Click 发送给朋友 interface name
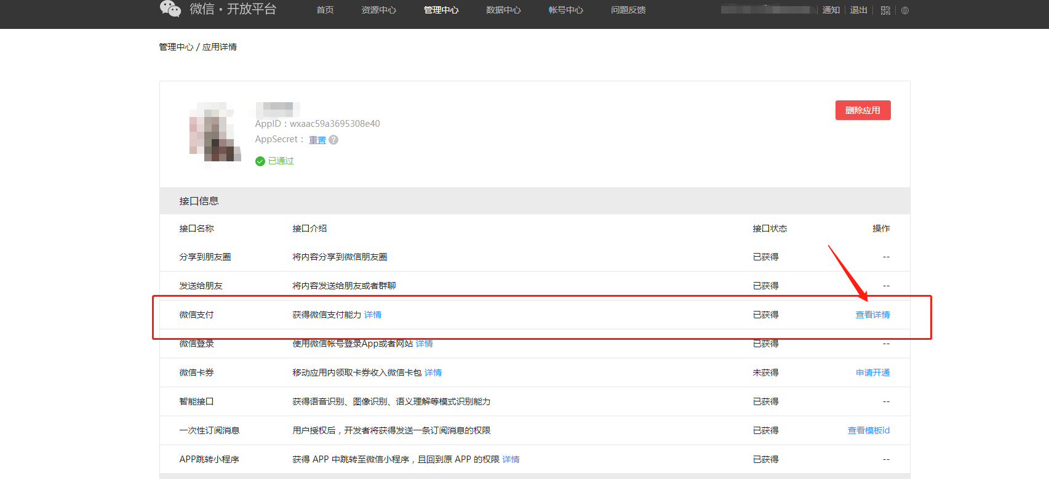Screen dimensions: 1049x479 tap(201, 286)
